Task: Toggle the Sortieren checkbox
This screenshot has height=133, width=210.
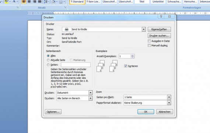Action: 126,66
